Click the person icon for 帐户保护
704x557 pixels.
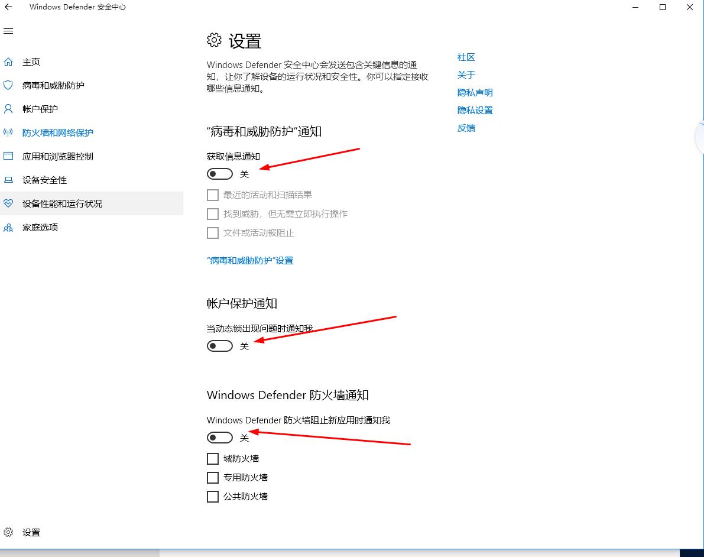[8, 109]
